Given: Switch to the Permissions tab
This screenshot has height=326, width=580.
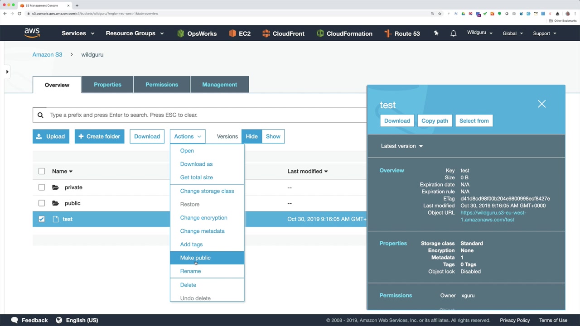Looking at the screenshot, I should (x=162, y=85).
